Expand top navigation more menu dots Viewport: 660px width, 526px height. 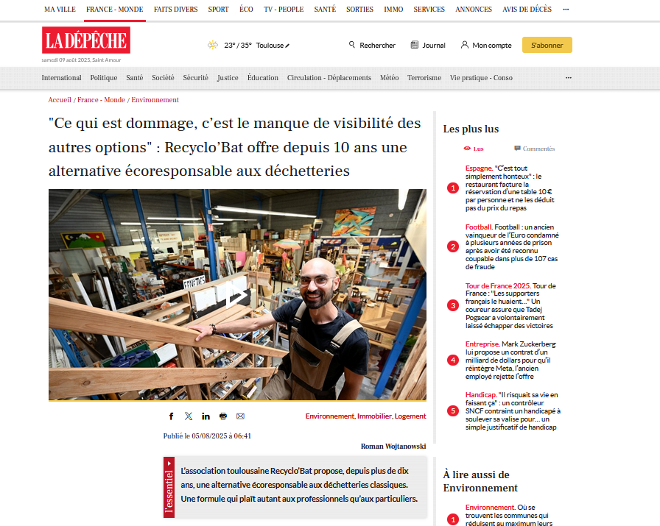[566, 10]
